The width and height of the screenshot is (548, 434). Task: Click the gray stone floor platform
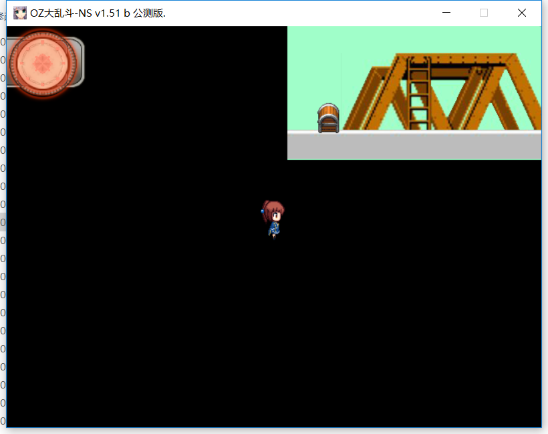pos(414,145)
